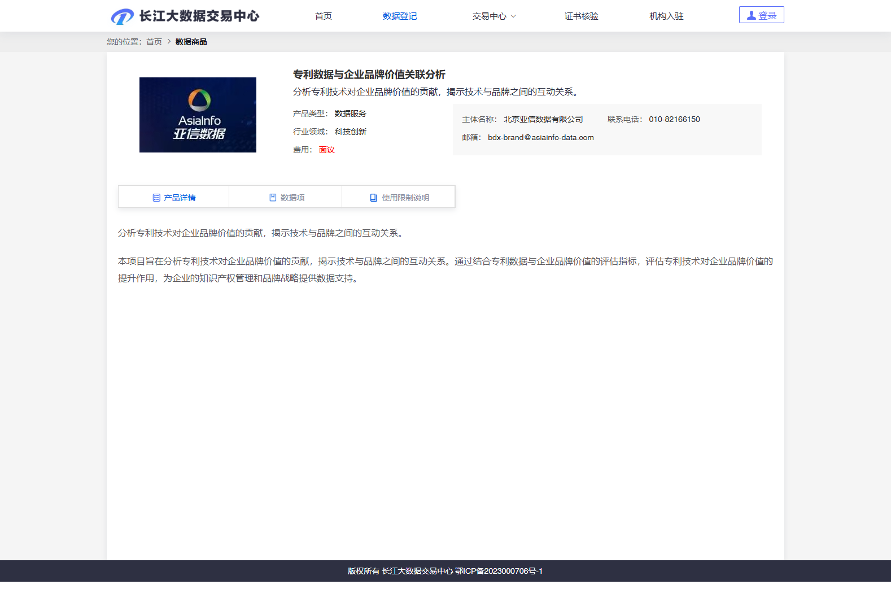Click the AsiaInfo 亚信数据 product thumbnail
The image size is (891, 593).
pos(198,115)
